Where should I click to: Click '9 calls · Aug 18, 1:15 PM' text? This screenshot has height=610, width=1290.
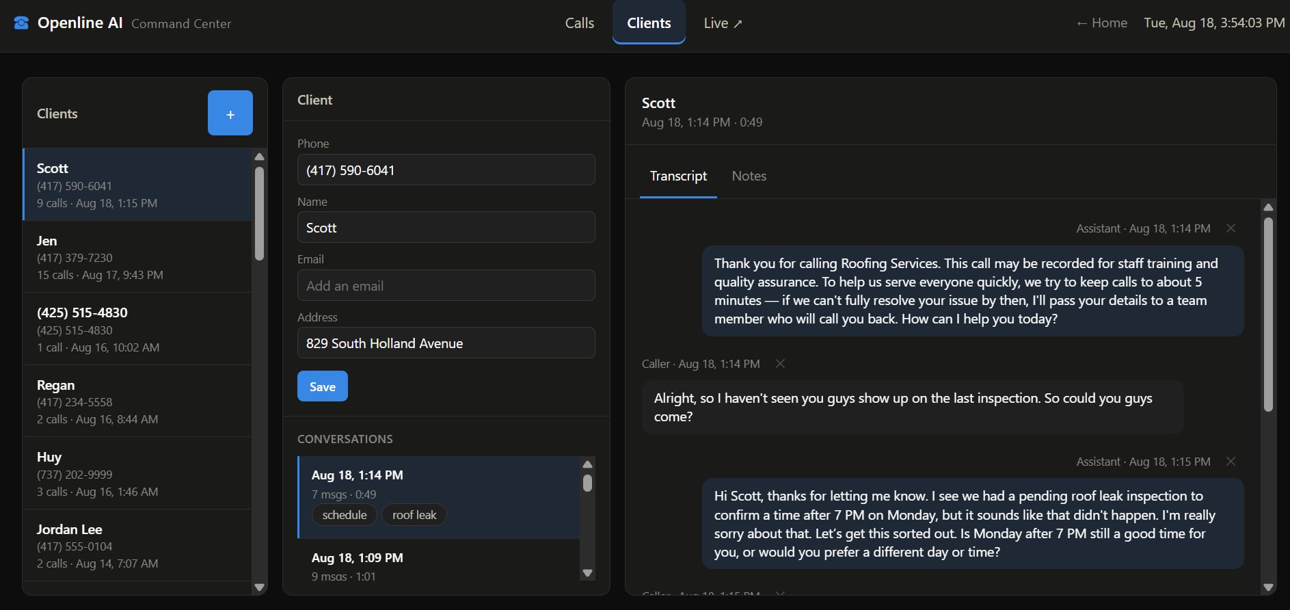pyautogui.click(x=97, y=203)
